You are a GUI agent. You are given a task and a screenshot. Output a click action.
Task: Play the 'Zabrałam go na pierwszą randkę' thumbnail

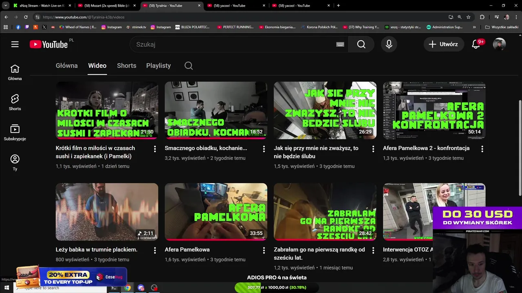pos(325,212)
